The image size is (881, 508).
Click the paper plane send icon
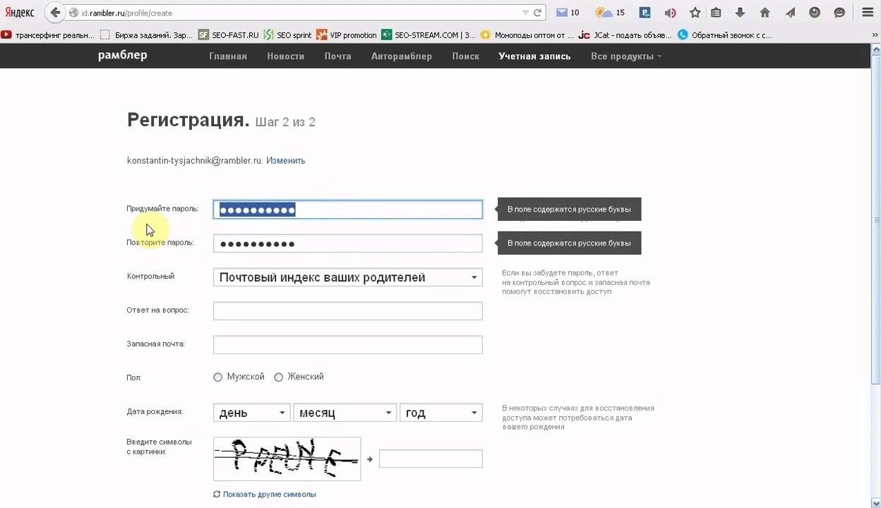click(790, 13)
